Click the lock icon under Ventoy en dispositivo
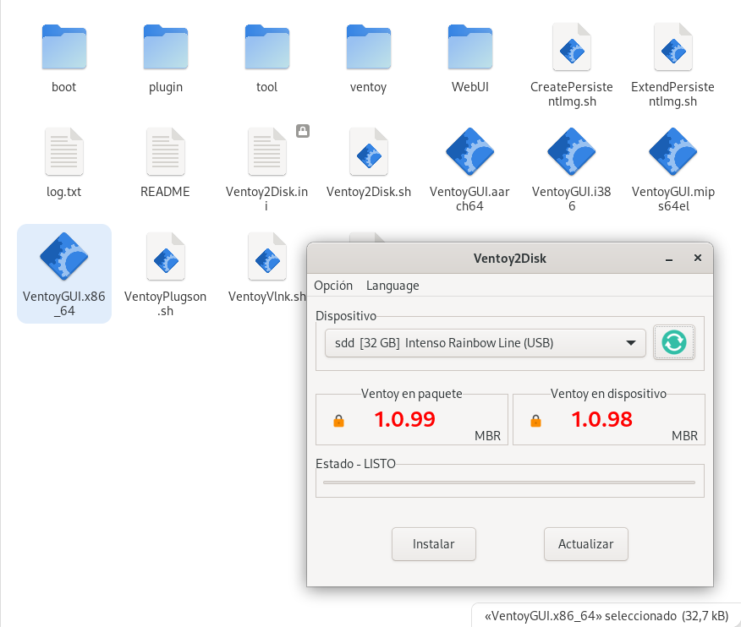The height and width of the screenshot is (627, 741). tap(535, 421)
